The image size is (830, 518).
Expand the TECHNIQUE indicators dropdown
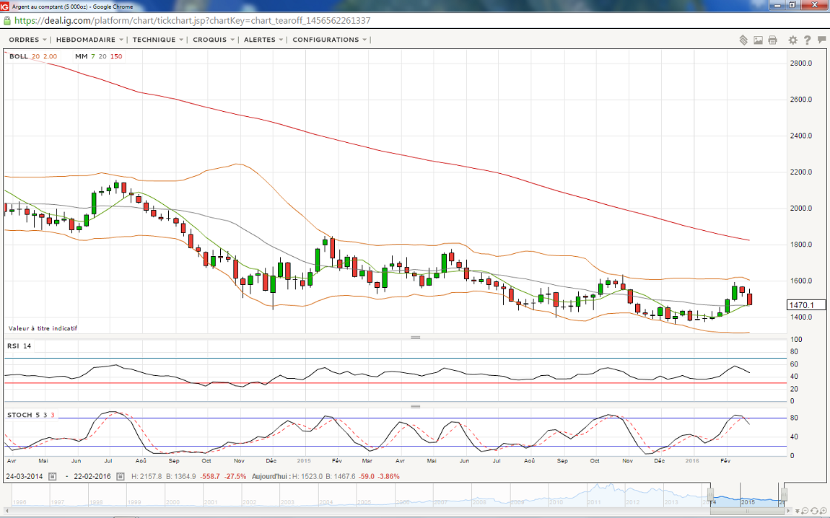pyautogui.click(x=157, y=40)
